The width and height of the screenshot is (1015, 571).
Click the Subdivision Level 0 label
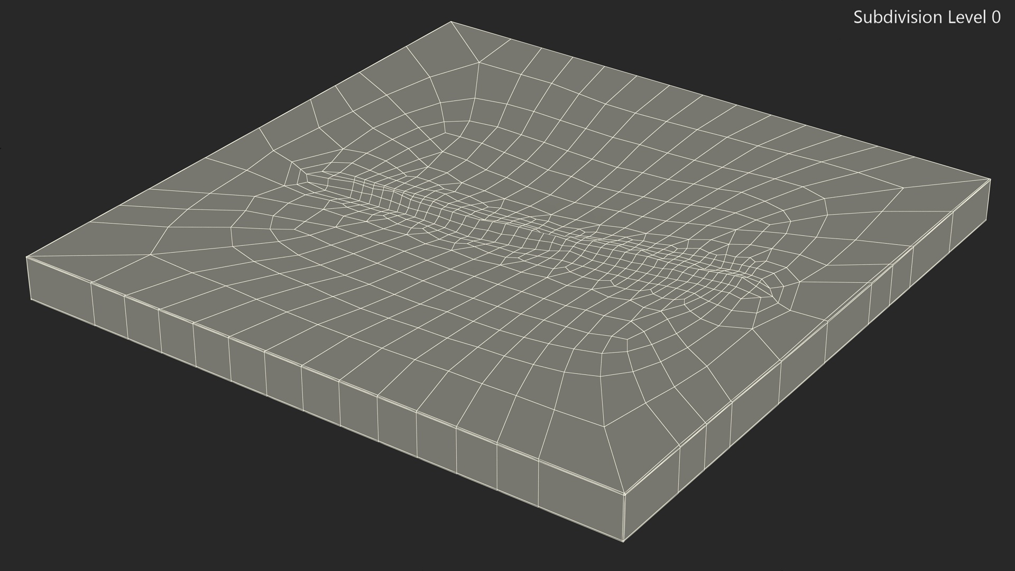point(927,17)
